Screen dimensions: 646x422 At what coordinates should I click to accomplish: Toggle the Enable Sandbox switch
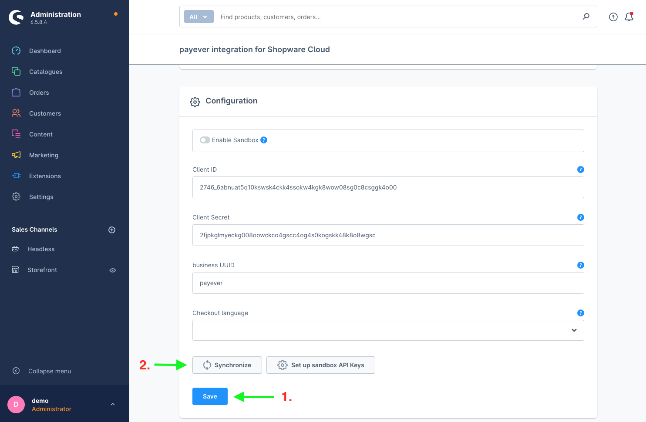pos(205,140)
